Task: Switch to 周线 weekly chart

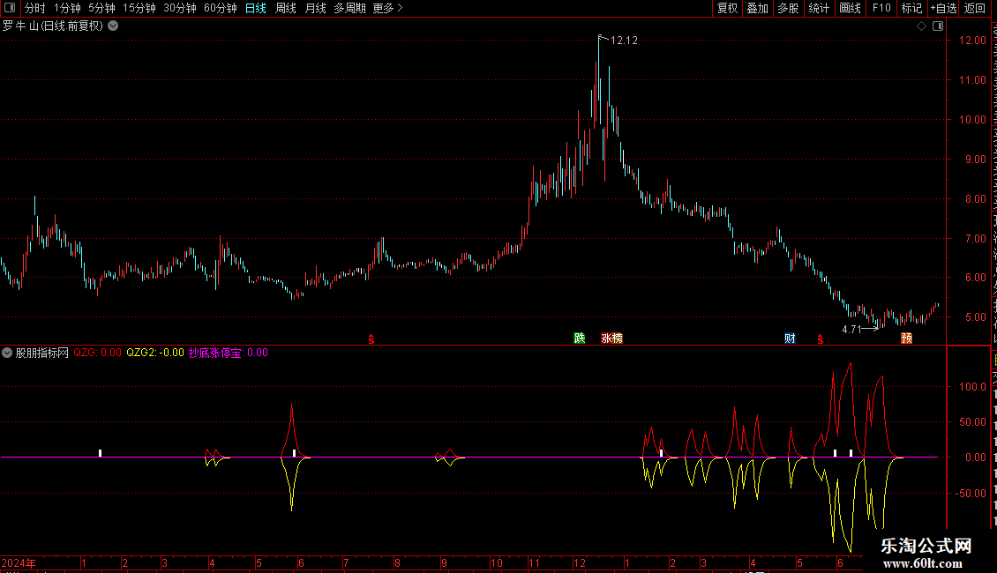Action: [x=286, y=8]
